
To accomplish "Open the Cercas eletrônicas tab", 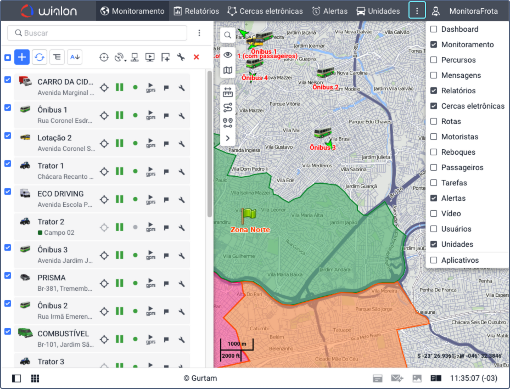I will pos(265,11).
